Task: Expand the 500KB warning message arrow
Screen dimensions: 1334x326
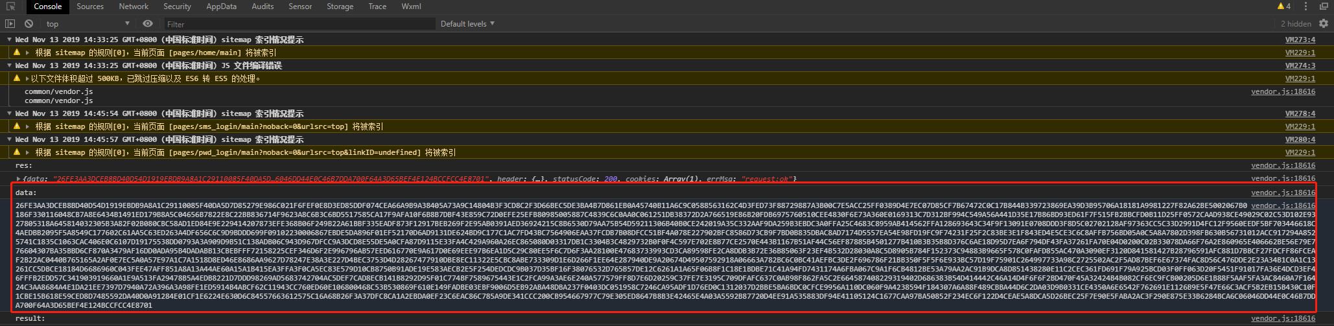Action: (27, 78)
